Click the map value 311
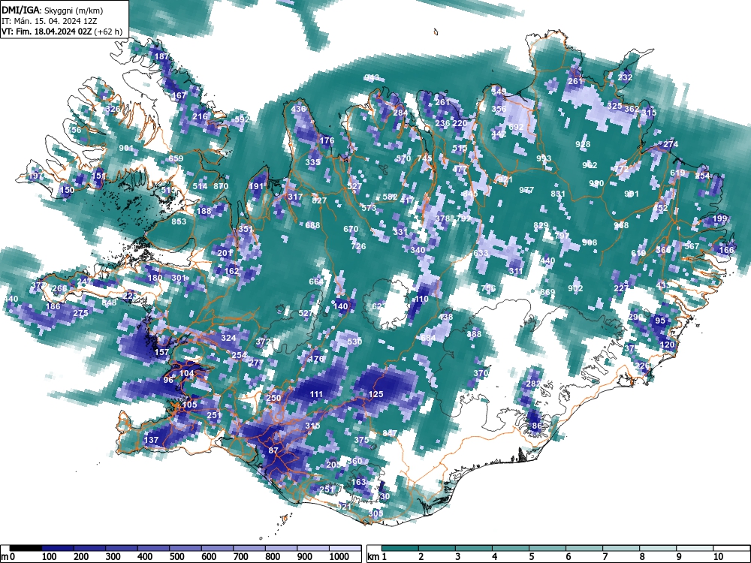Viewport: 751px width, 563px height. tap(516, 271)
